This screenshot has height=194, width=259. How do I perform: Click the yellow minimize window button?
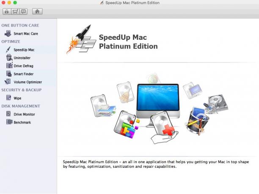point(9,3)
